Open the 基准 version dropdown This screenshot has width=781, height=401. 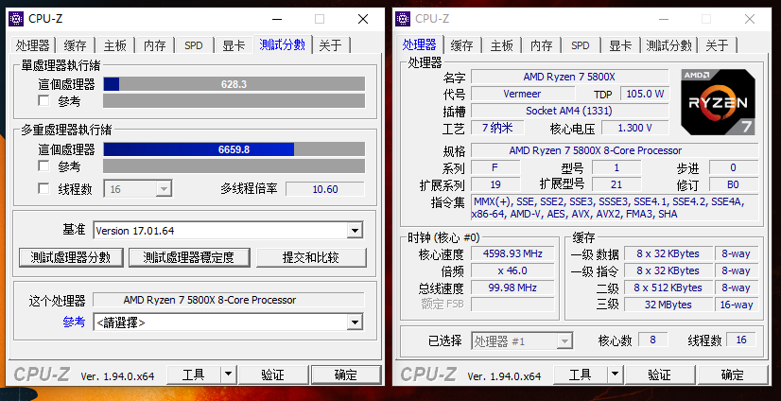coord(228,231)
